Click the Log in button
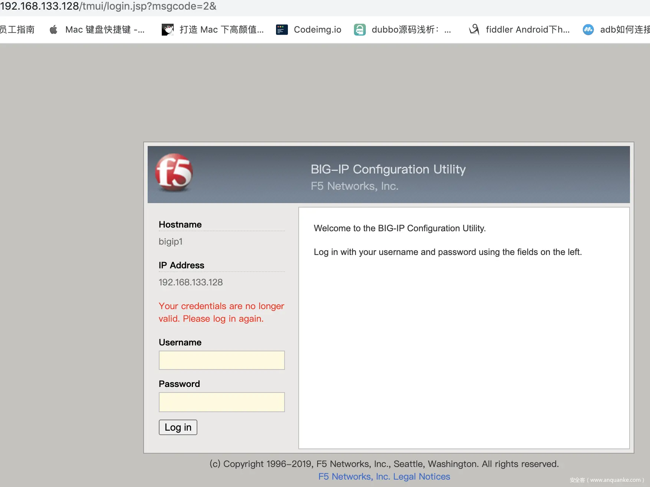This screenshot has width=650, height=487. [x=178, y=427]
